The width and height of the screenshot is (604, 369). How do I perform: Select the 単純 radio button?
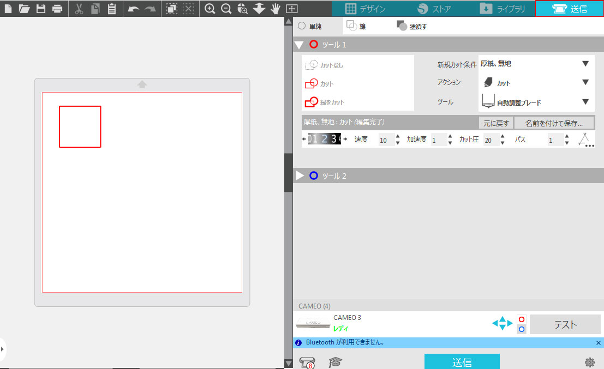tap(302, 26)
